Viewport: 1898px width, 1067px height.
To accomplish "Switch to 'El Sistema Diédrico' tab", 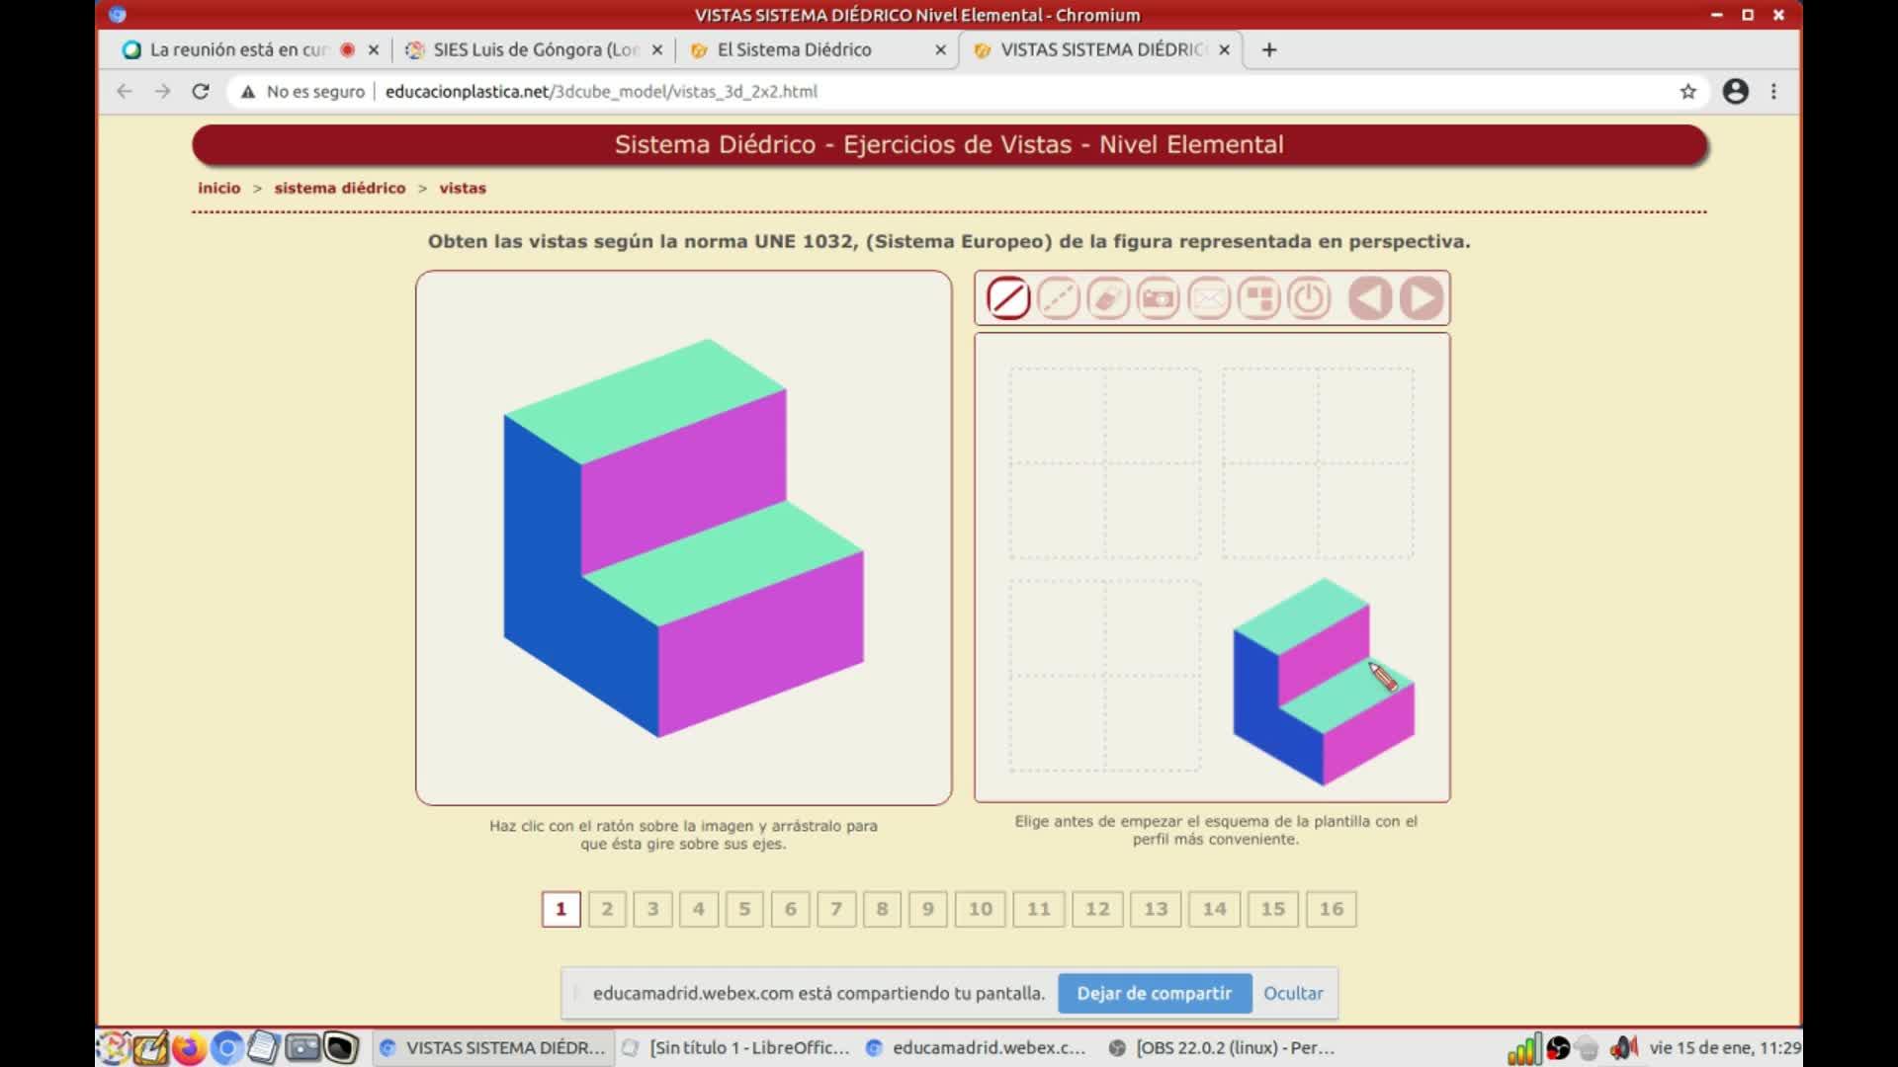I will [794, 49].
